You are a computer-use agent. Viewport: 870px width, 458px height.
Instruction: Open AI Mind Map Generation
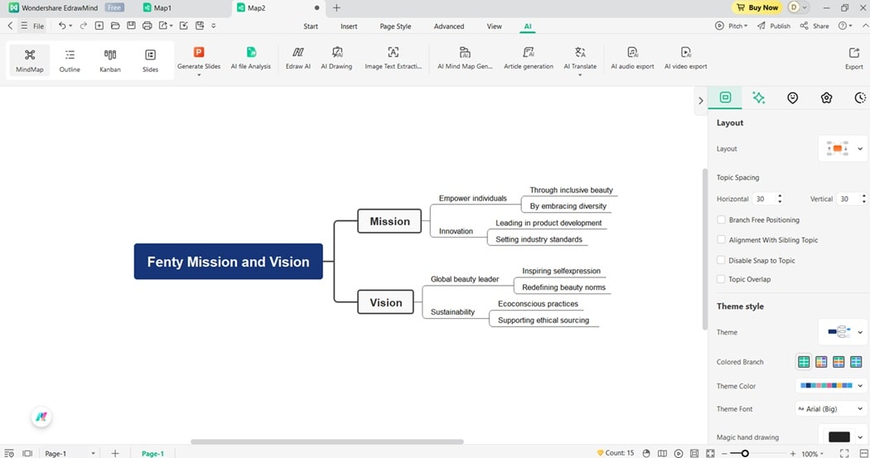[465, 57]
